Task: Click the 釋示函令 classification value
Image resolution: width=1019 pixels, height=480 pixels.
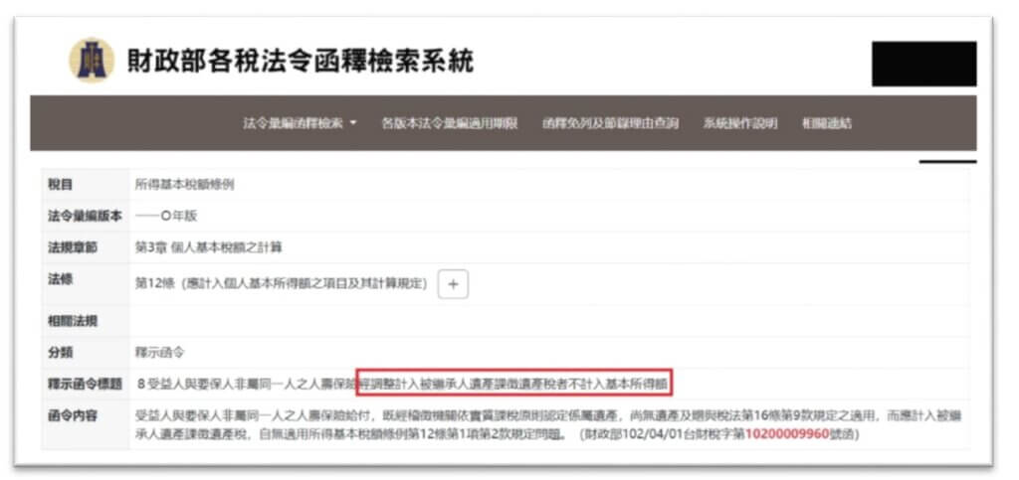Action: coord(159,352)
